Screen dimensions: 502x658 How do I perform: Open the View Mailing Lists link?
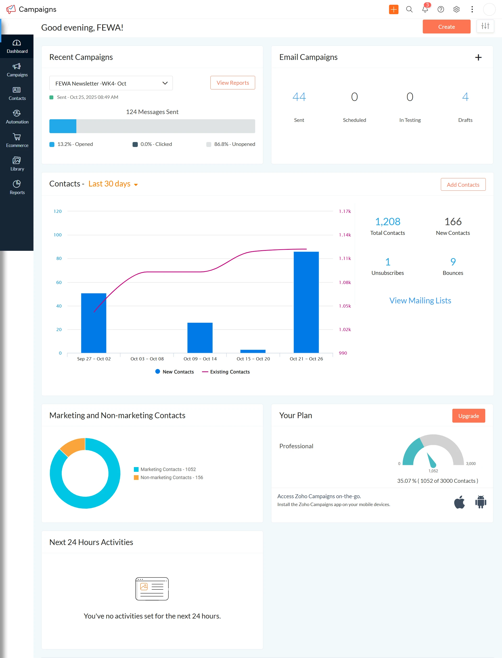point(420,300)
